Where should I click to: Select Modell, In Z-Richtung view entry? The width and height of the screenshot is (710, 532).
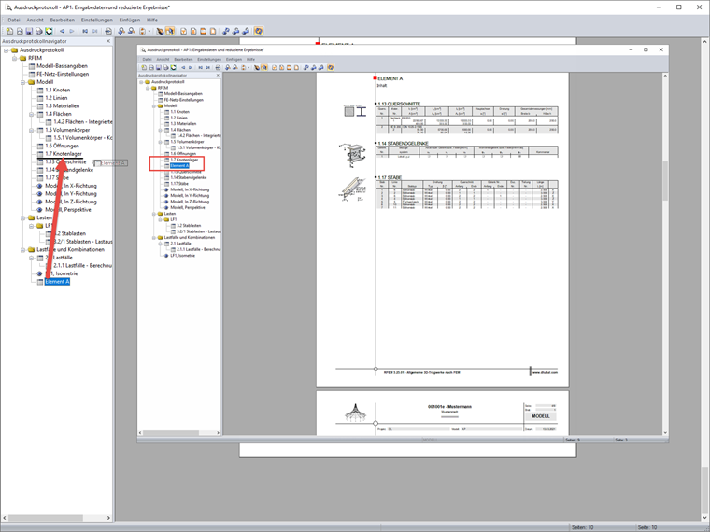pos(71,202)
